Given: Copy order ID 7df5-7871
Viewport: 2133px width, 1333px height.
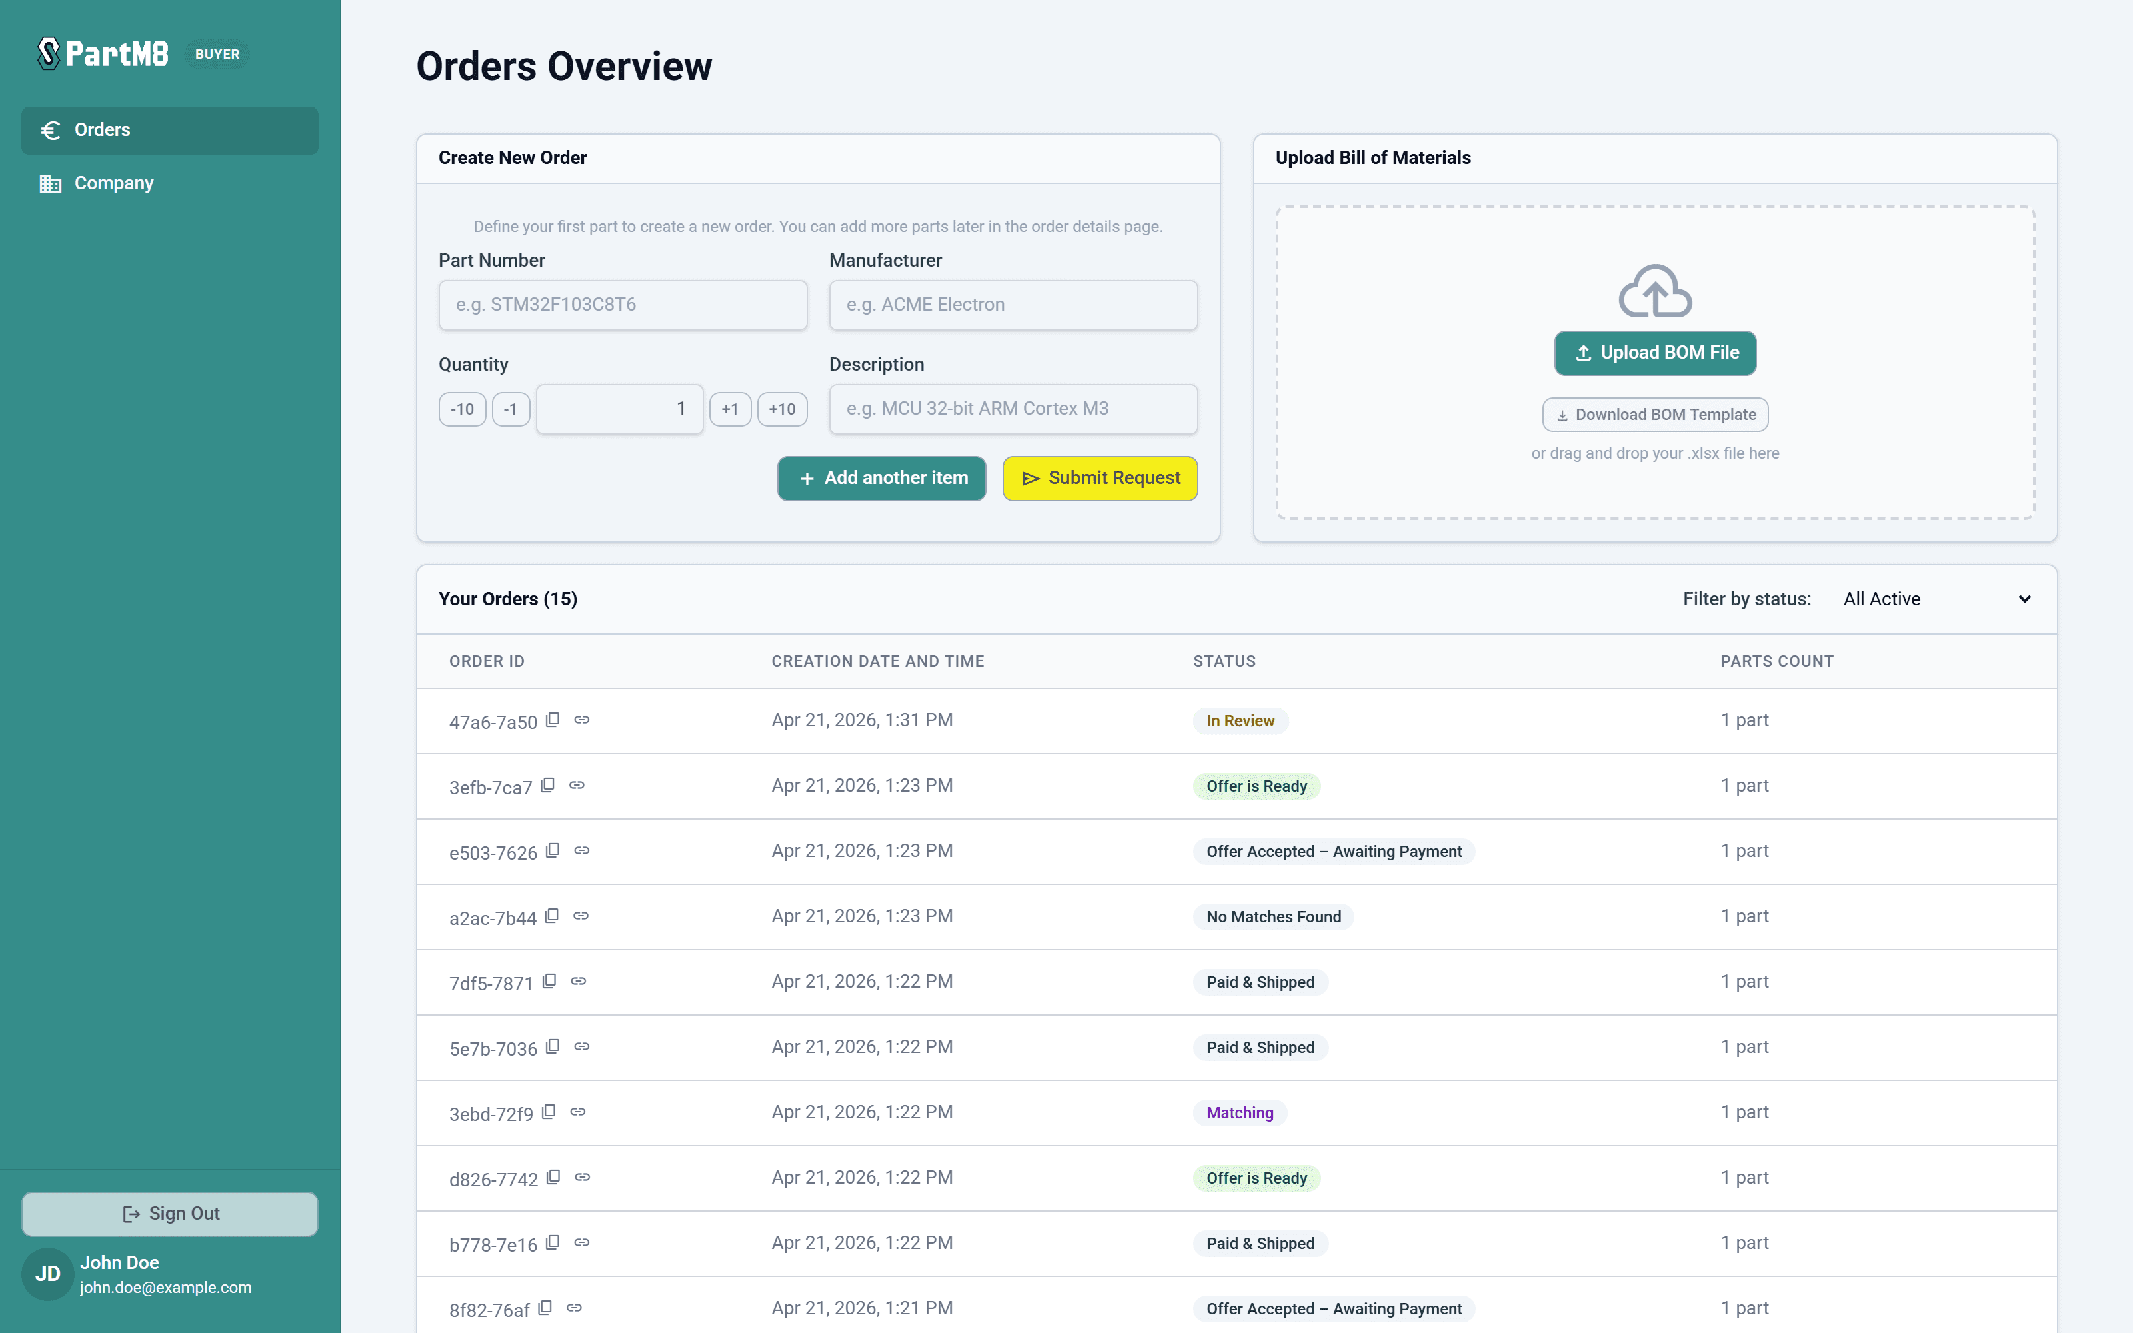Looking at the screenshot, I should click(549, 981).
